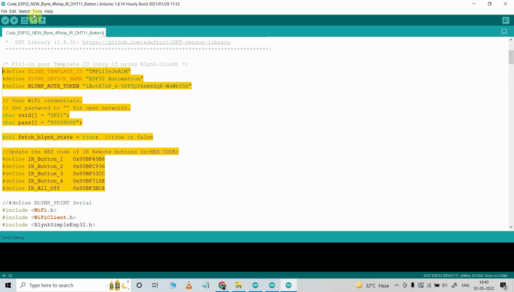Click the pass "90009000" line

click(42, 122)
